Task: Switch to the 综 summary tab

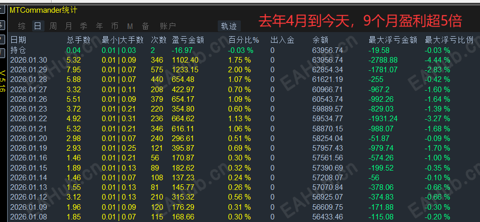Action: click(22, 26)
